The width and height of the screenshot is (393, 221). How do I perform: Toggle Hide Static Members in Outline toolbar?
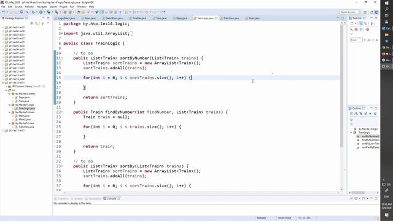[366, 114]
